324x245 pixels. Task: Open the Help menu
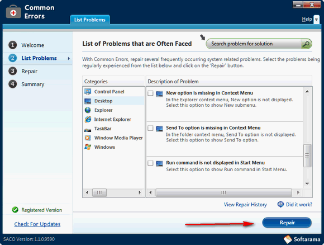point(307,19)
